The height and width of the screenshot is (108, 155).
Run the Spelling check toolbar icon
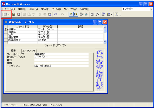point(34,14)
